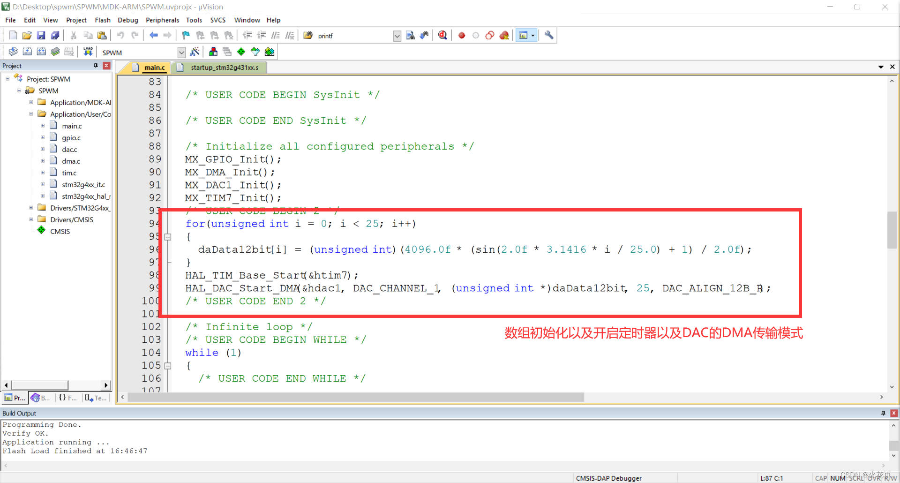The height and width of the screenshot is (483, 900).
Task: Insert a breakpoint with the red dot icon
Action: point(462,35)
